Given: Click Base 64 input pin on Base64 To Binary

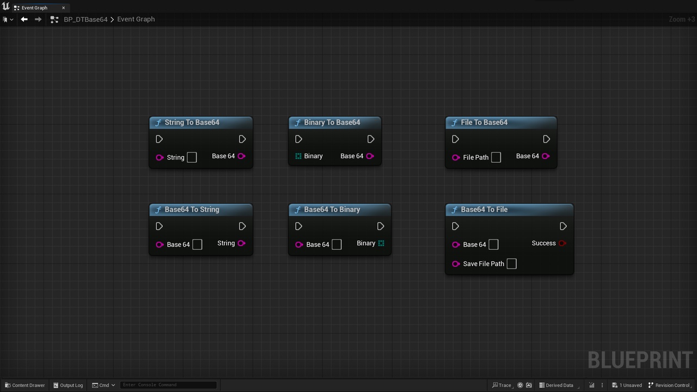Looking at the screenshot, I should point(299,244).
